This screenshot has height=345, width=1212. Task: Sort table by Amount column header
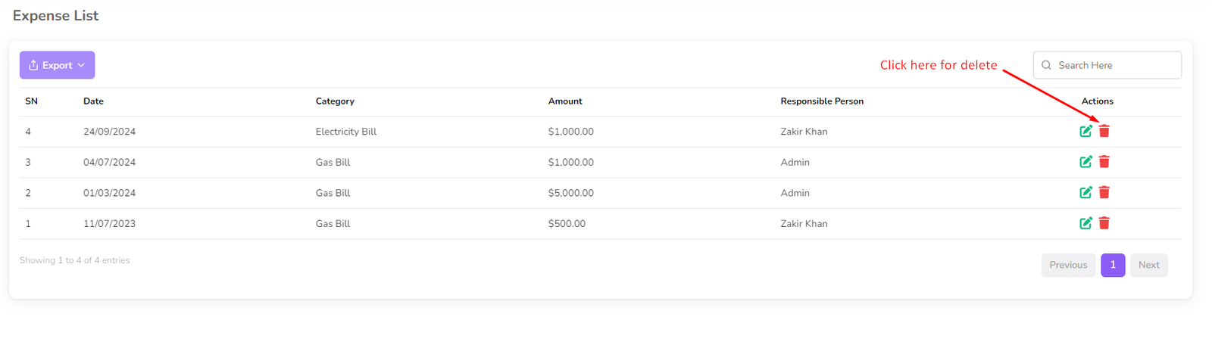click(x=565, y=101)
